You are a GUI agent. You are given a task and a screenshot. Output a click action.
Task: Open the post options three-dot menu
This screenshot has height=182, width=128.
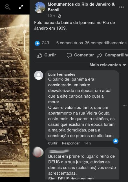(122, 7)
